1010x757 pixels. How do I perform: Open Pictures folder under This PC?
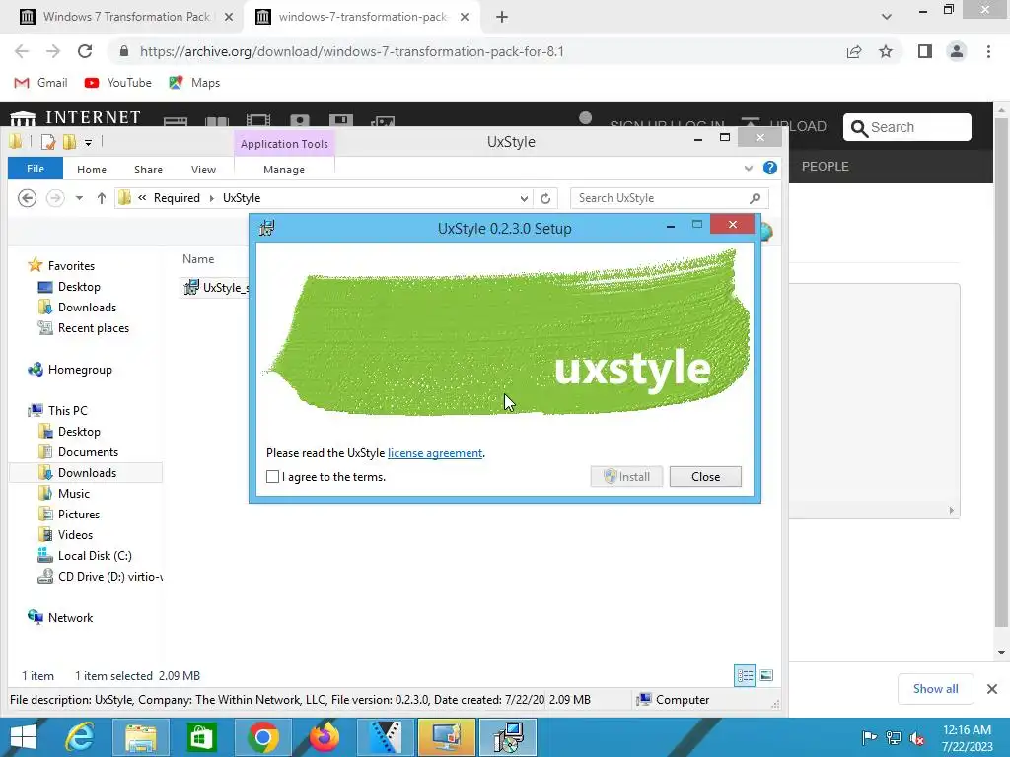point(79,515)
